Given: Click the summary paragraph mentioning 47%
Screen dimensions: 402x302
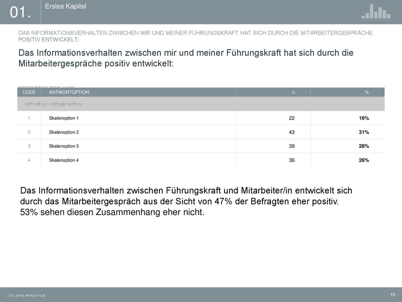Looking at the screenshot, I should click(186, 201).
